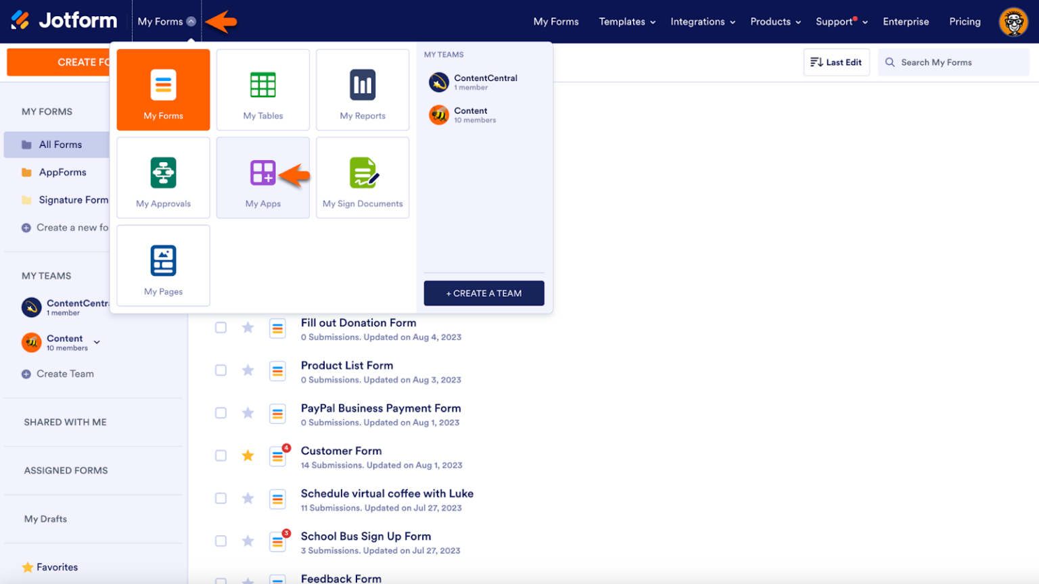Open the School Bus Sign Up Form link
Image resolution: width=1039 pixels, height=584 pixels.
pos(366,536)
